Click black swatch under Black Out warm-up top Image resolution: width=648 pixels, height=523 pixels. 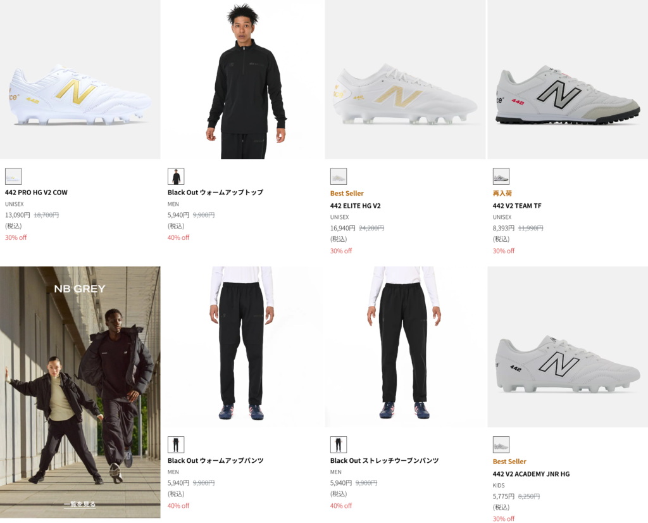click(176, 176)
